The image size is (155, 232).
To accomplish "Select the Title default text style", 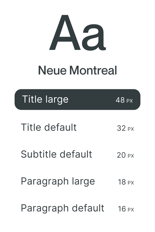I will pos(77,127).
